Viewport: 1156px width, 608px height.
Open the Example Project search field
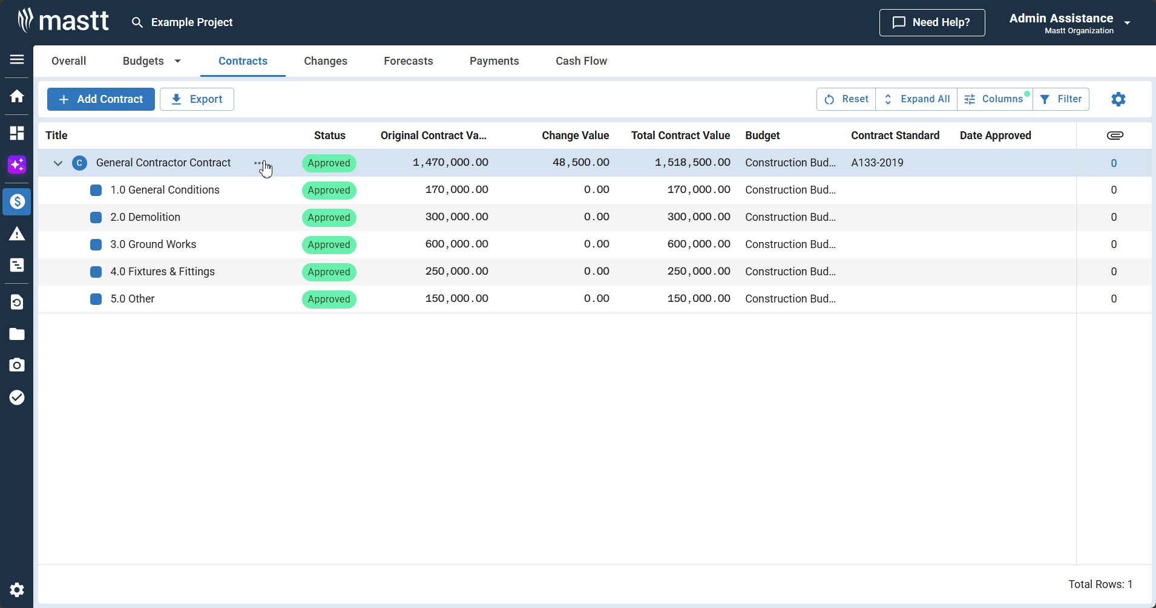191,22
